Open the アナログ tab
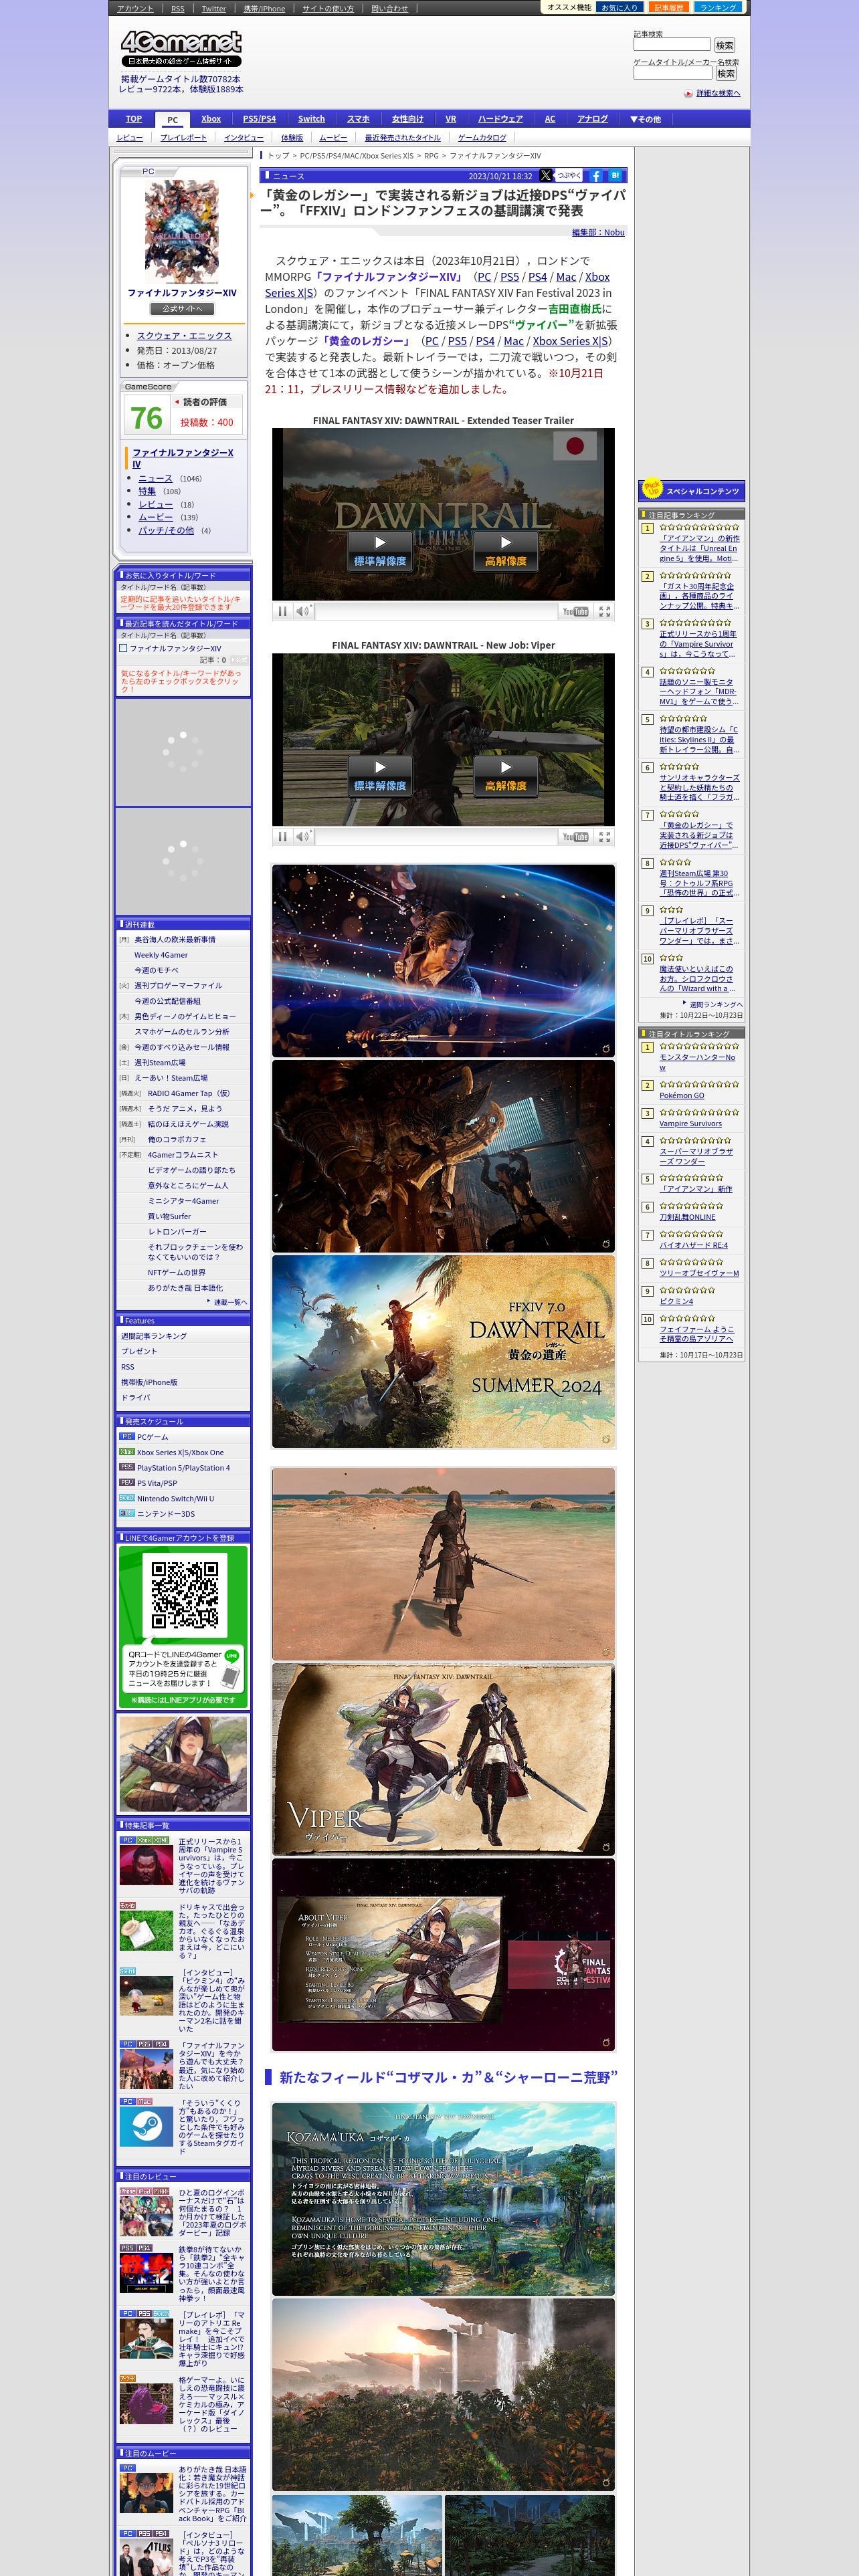 (x=592, y=119)
